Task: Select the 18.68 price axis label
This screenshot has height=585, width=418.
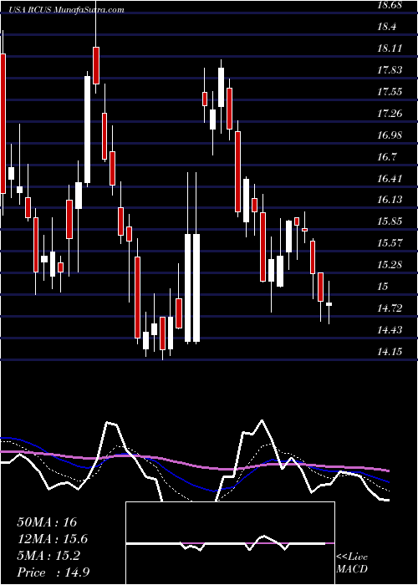Action: 390,5
